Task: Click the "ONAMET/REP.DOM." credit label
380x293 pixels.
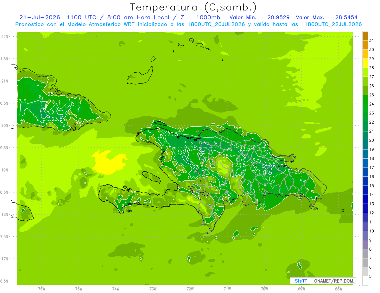Action: 334,281
